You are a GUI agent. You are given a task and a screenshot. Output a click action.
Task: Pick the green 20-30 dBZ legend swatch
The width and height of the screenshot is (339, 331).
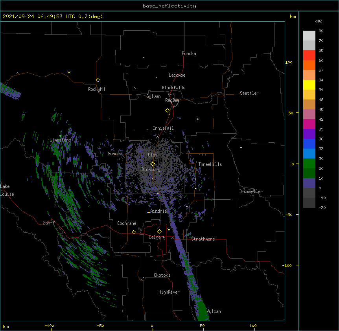(309, 164)
